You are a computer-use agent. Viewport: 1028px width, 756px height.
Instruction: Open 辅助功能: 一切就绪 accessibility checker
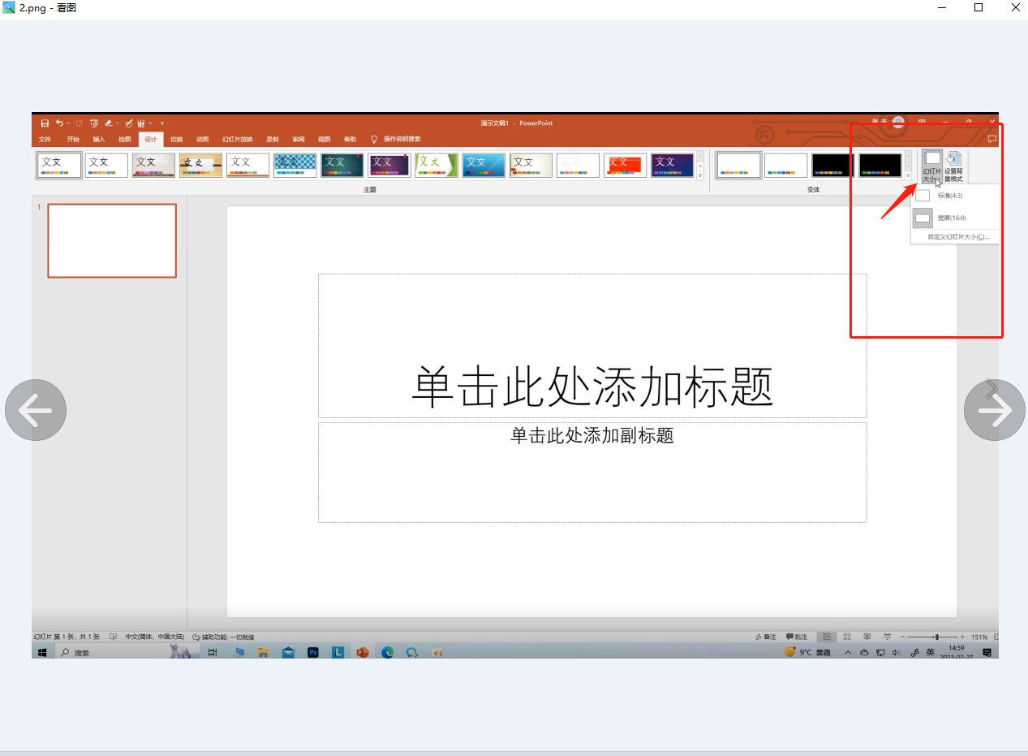tap(223, 637)
